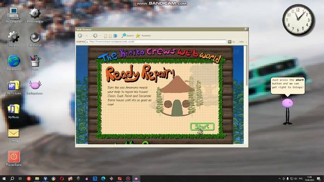Open the globe internet desktop icon
The height and width of the screenshot is (182, 324).
pyautogui.click(x=14, y=63)
